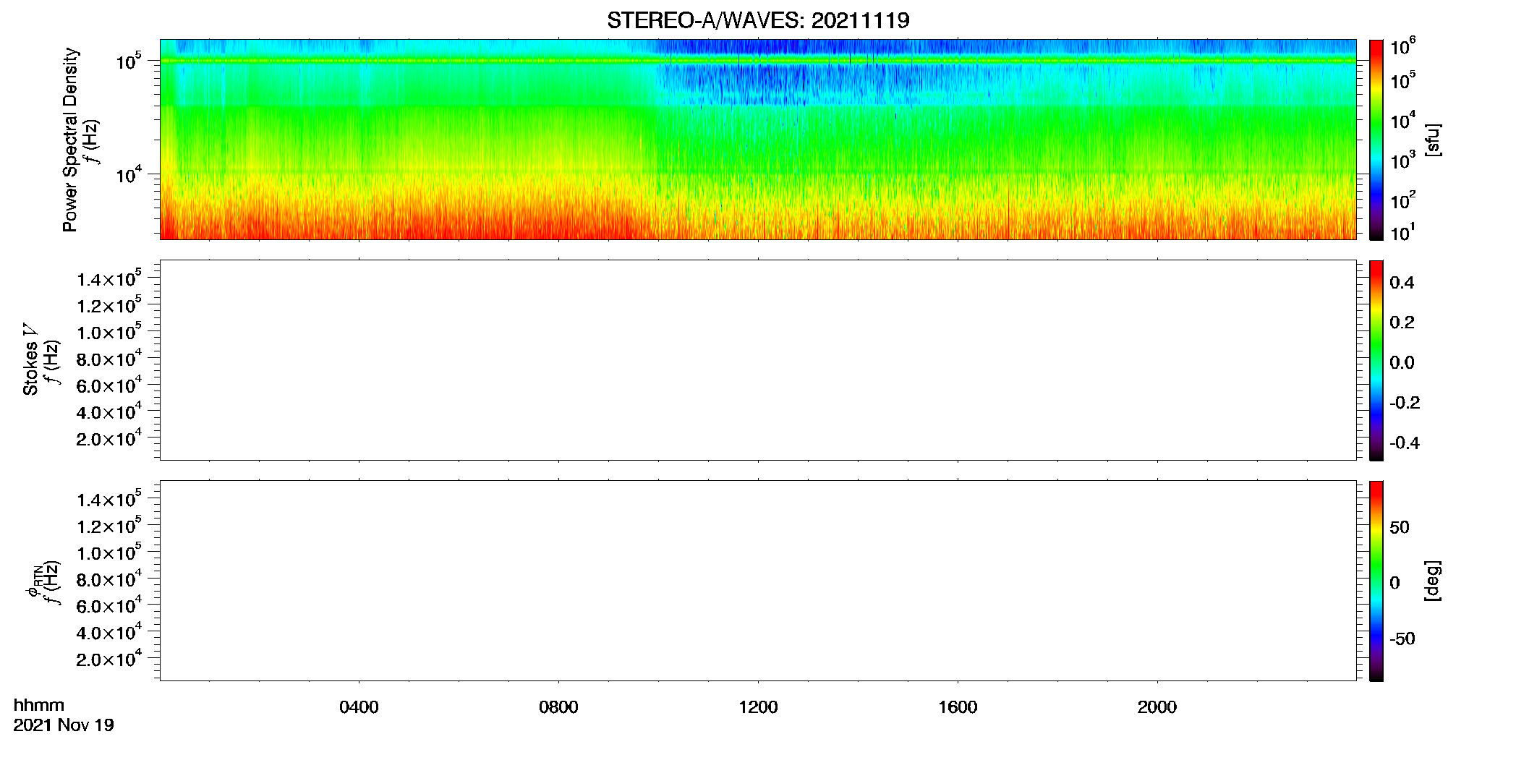Screen dimensions: 1516x781
Task: Click the Power Spectral Density color bar
Action: (1376, 140)
